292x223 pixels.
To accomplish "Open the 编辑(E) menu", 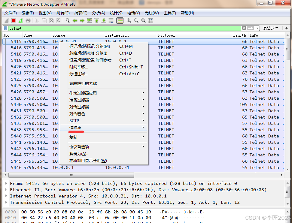I will (28, 13).
